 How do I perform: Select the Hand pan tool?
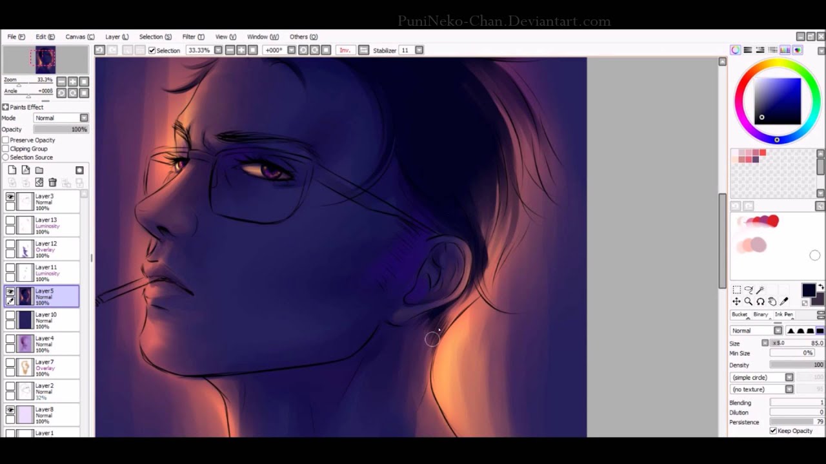772,302
